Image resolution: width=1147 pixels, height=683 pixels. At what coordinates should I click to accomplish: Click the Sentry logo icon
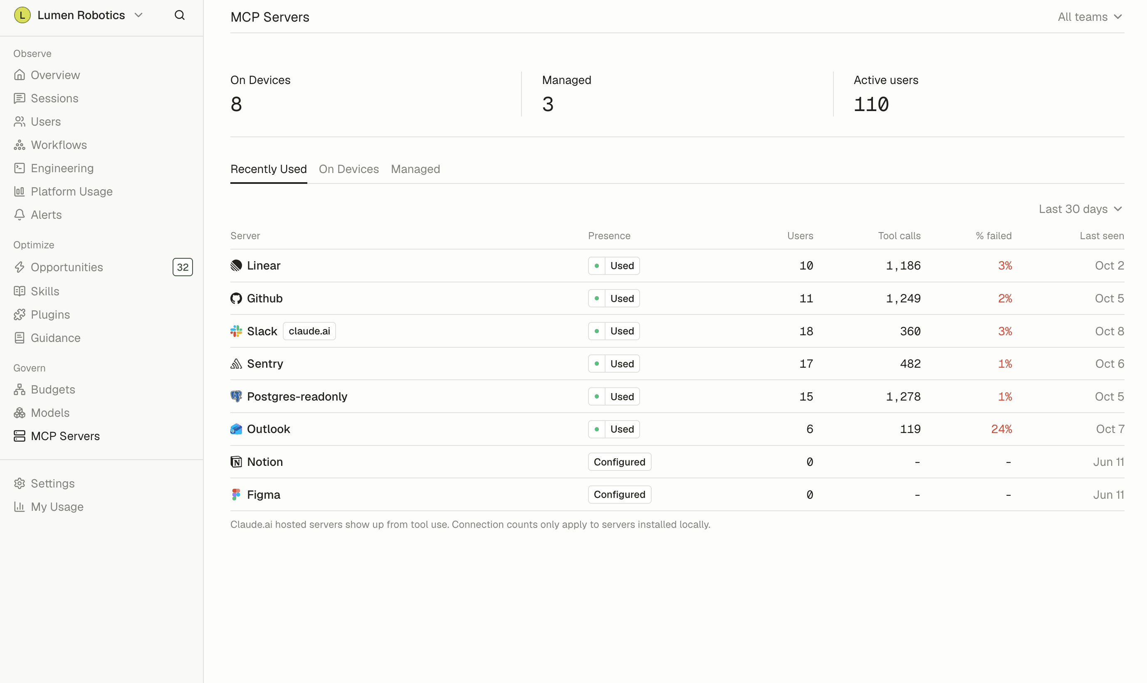click(x=236, y=364)
